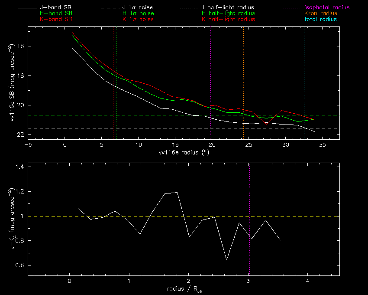
Task: Select the H-band SB legend entry
Action: (x=56, y=13)
